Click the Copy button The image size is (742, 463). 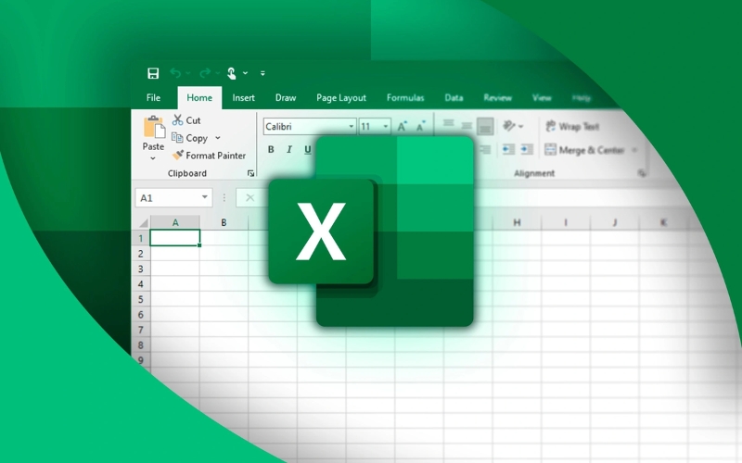pyautogui.click(x=196, y=138)
